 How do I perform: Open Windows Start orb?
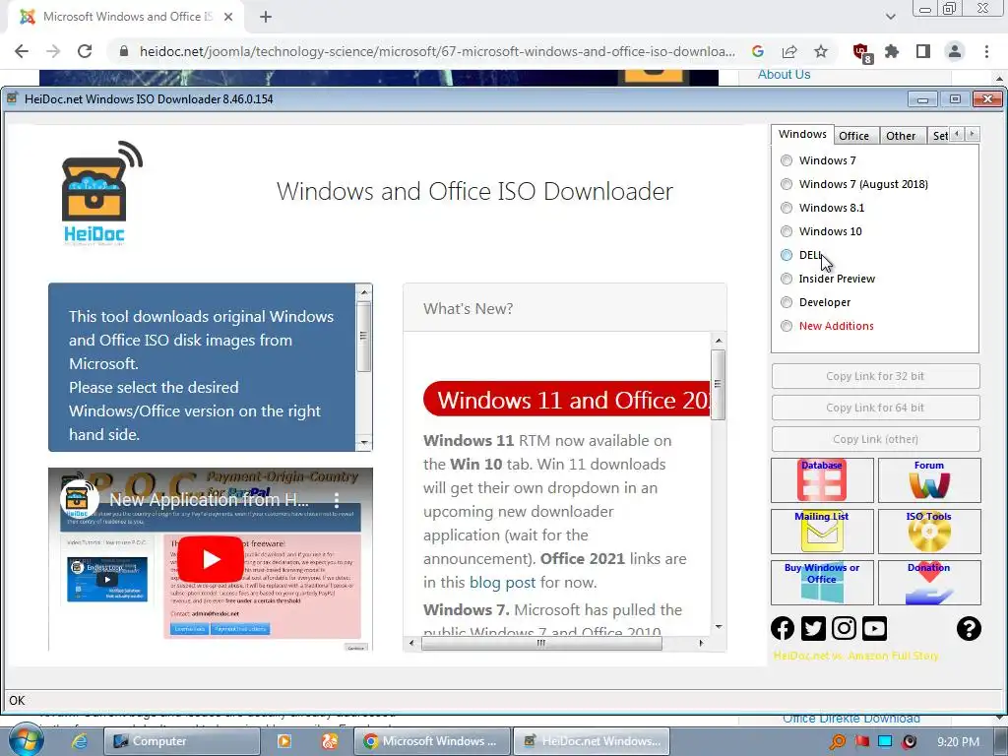click(x=26, y=740)
